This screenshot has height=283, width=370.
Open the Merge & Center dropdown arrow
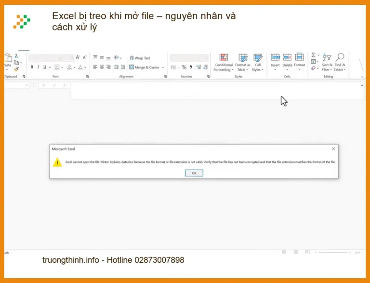click(x=163, y=67)
